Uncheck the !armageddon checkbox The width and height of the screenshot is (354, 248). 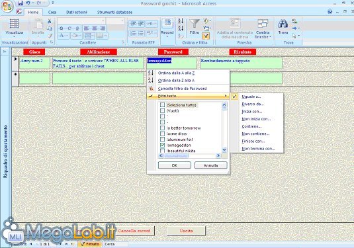point(162,145)
